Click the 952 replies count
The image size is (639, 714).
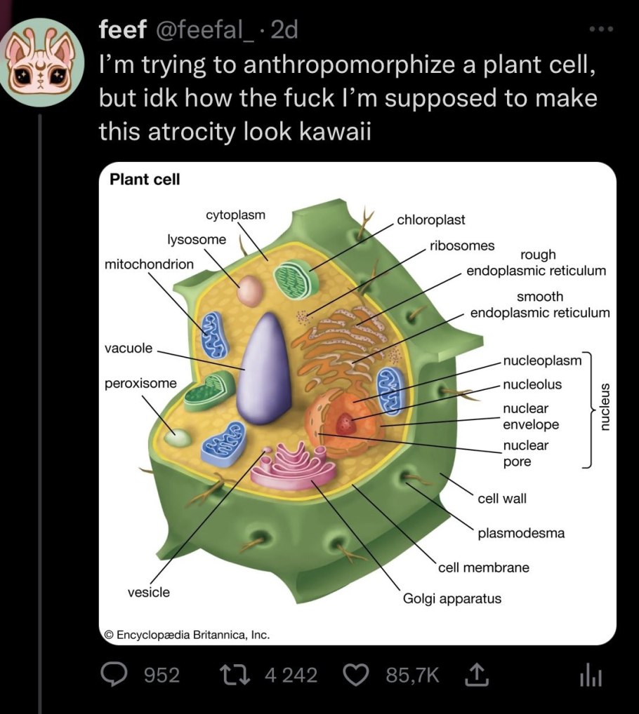[162, 675]
